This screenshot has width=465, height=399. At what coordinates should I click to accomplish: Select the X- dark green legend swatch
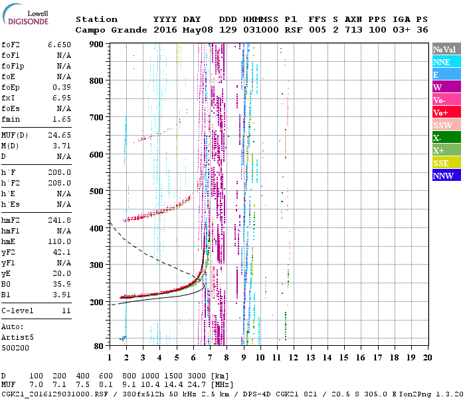tap(446, 138)
